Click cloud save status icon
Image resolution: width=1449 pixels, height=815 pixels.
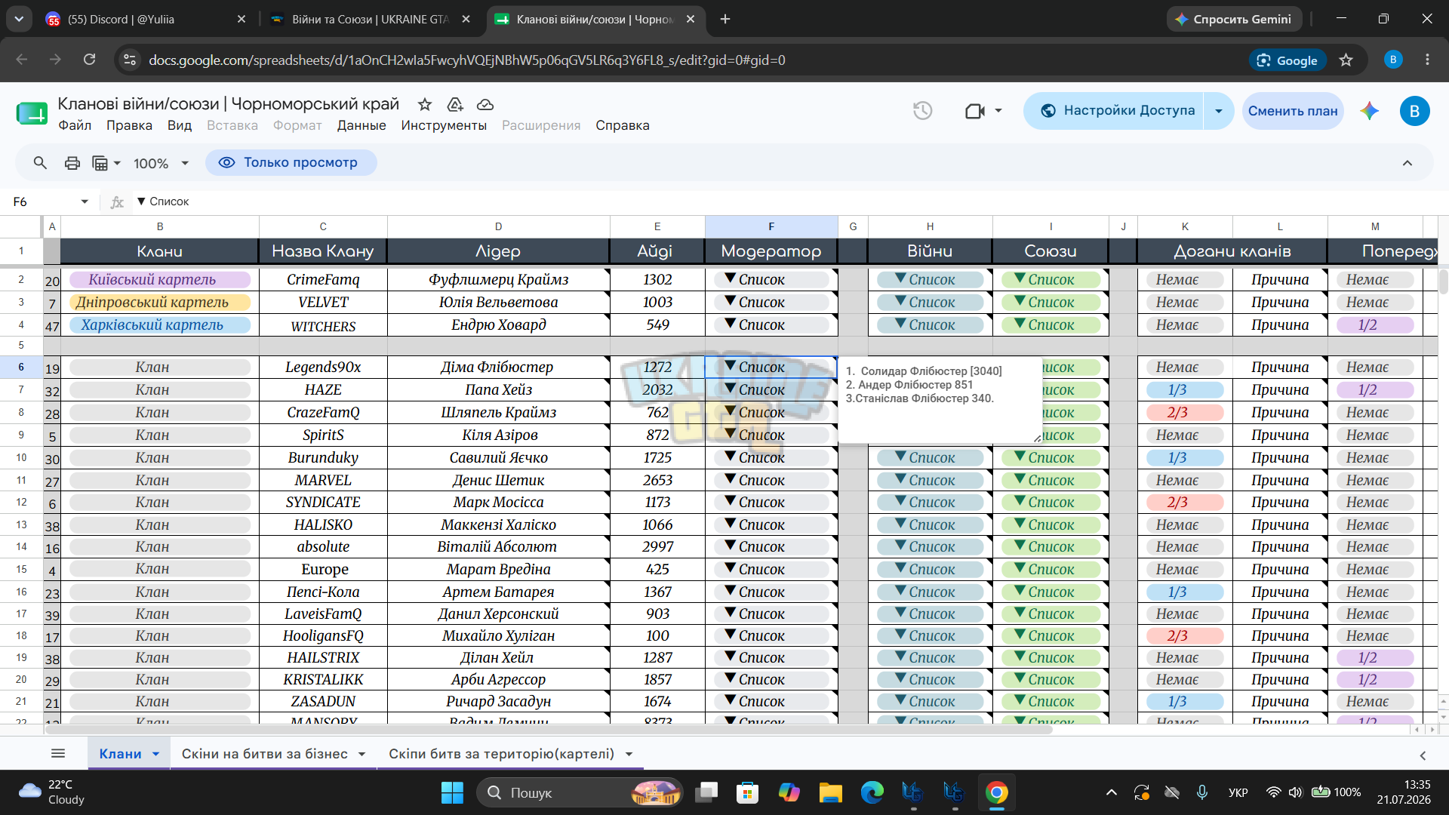tap(485, 104)
